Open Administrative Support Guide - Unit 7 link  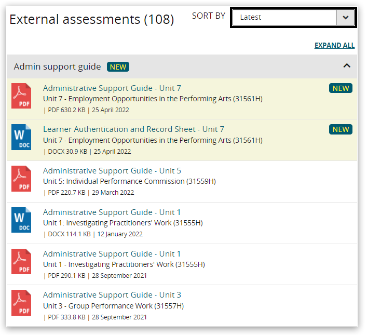tap(112, 88)
